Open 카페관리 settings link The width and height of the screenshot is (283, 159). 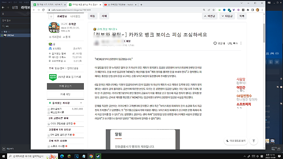55,37
